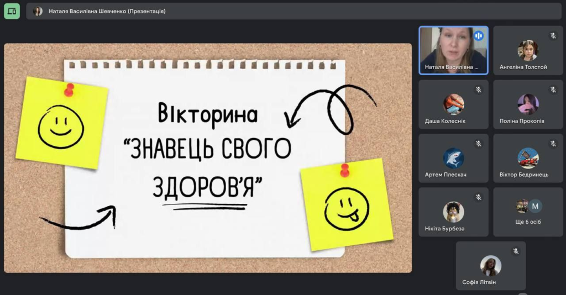The height and width of the screenshot is (295, 566).
Task: Select Артем Плескач's shark avatar
Action: [x=453, y=158]
